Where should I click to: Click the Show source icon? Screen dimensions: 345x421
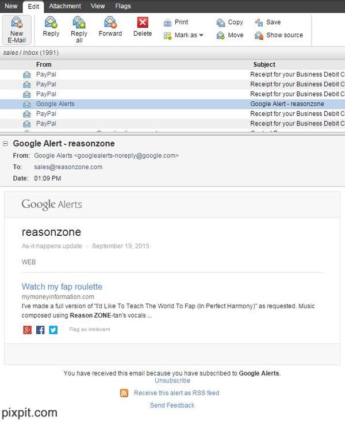tap(259, 36)
